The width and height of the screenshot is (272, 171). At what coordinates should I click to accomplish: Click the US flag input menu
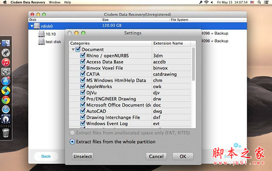tap(252, 2)
